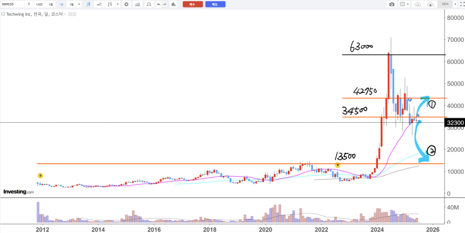465x233 pixels.
Task: Take a chart snapshot with camera icon
Action: [392, 4]
